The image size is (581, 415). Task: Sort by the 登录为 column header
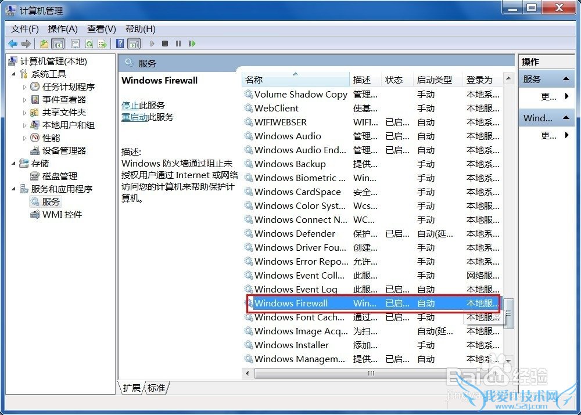coord(482,80)
